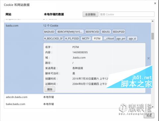Image resolution: width=159 pixels, height=121 pixels.
Task: Click the content value 1469808095
Action: (80, 52)
